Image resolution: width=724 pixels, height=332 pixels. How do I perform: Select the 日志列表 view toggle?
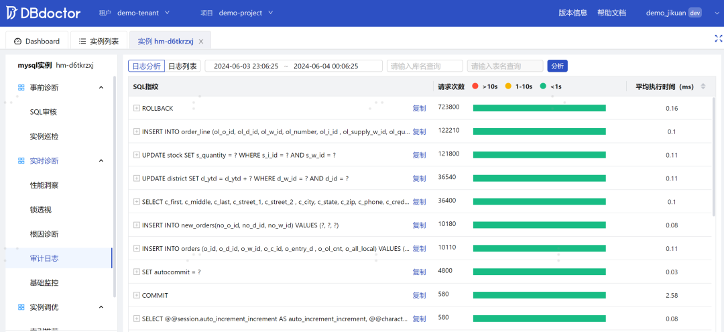(182, 66)
